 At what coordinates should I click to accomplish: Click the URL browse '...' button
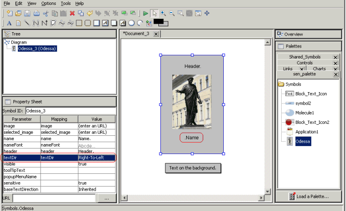(x=106, y=198)
